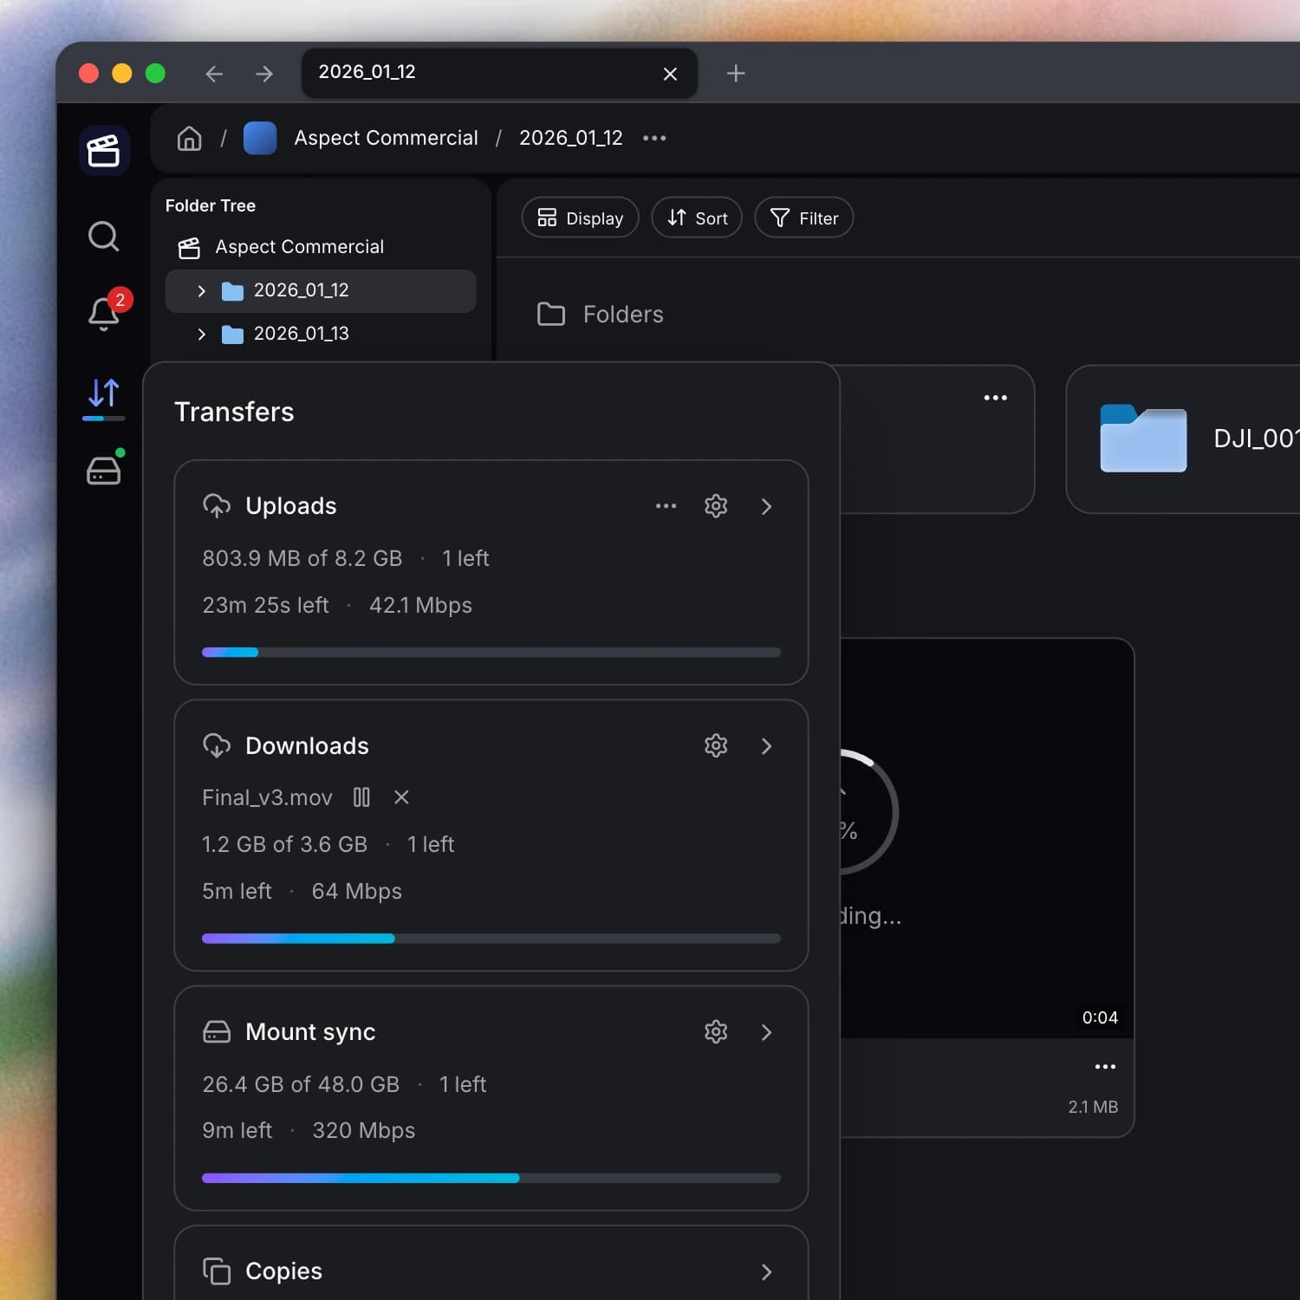Expand the Downloads section chevron
The width and height of the screenshot is (1300, 1300).
(x=766, y=746)
